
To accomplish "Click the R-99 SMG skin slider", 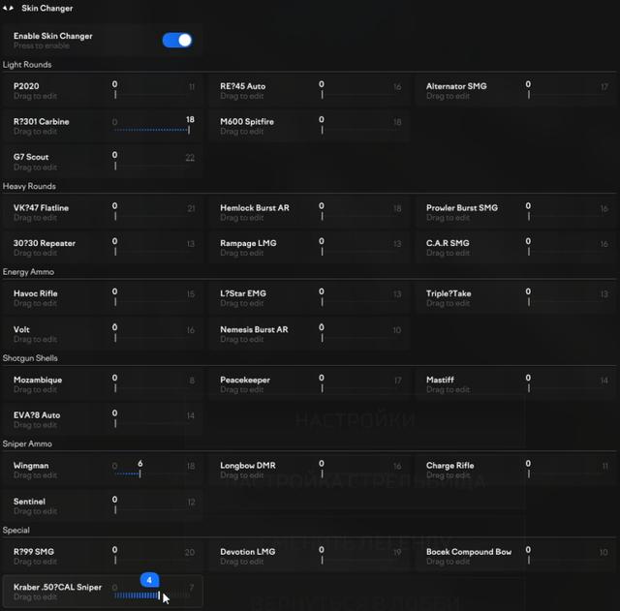I will (153, 561).
